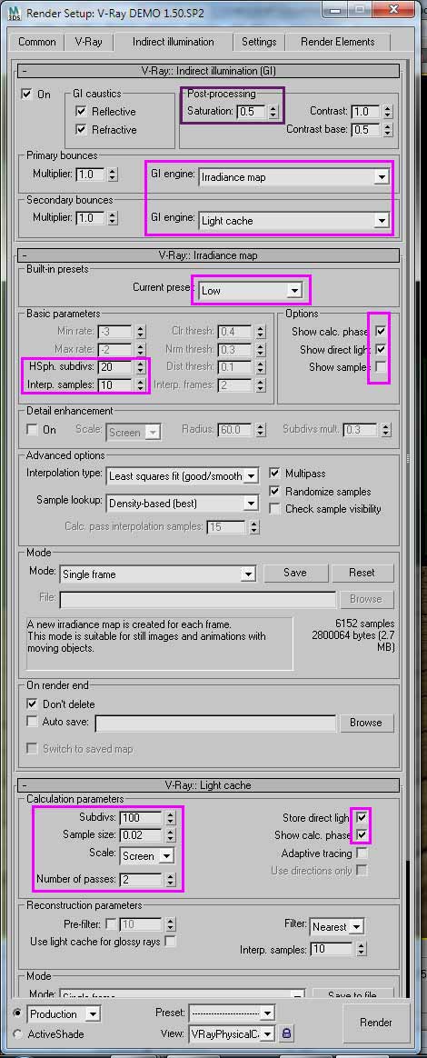The height and width of the screenshot is (1058, 427).
Task: Toggle Show direct light checkbox
Action: tap(381, 350)
